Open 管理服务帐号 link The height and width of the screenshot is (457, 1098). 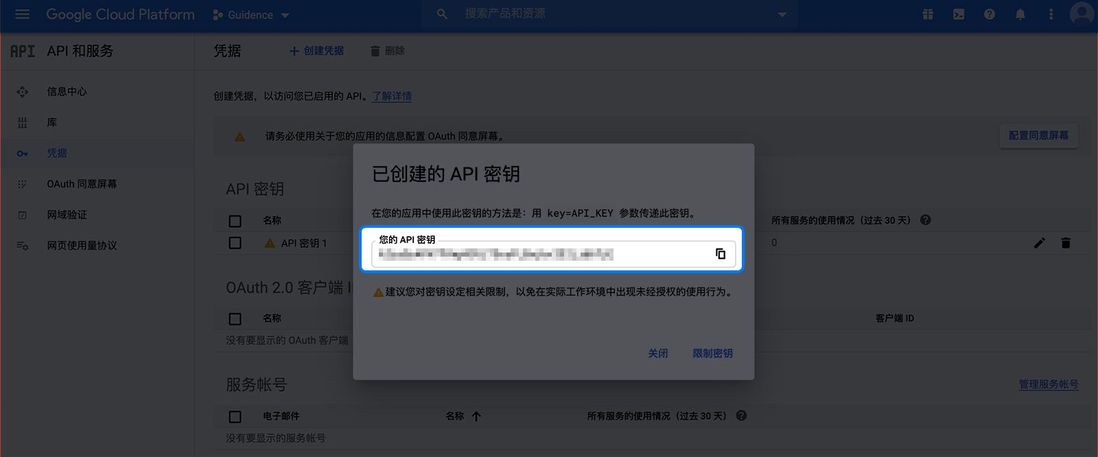pos(1049,384)
